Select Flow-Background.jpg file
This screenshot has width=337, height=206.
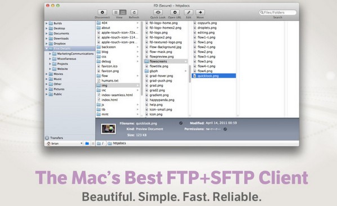166,47
